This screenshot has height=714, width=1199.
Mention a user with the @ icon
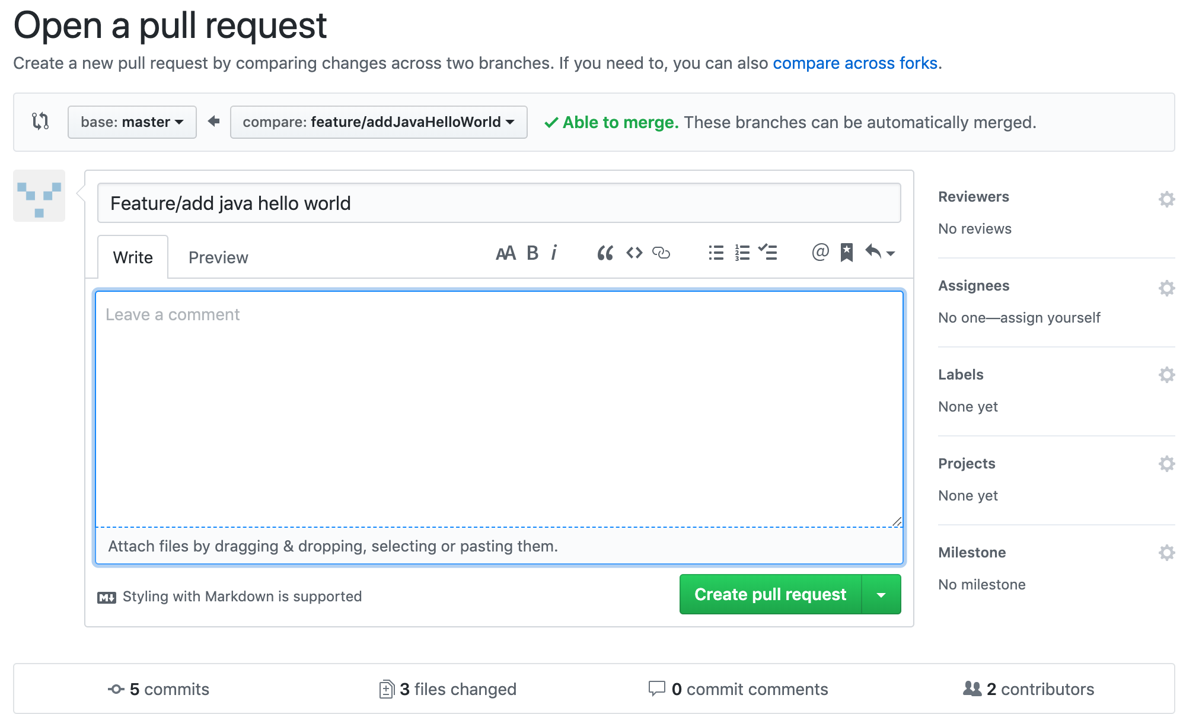(820, 253)
